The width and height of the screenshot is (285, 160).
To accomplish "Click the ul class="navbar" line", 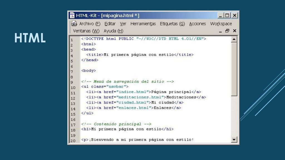I will [105, 87].
